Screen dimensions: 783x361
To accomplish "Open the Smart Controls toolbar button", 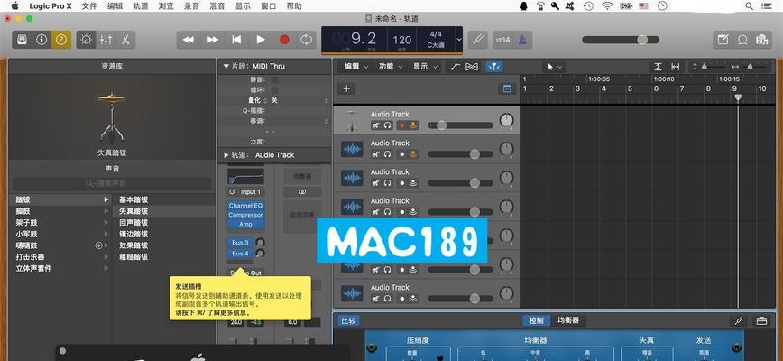I will point(86,40).
